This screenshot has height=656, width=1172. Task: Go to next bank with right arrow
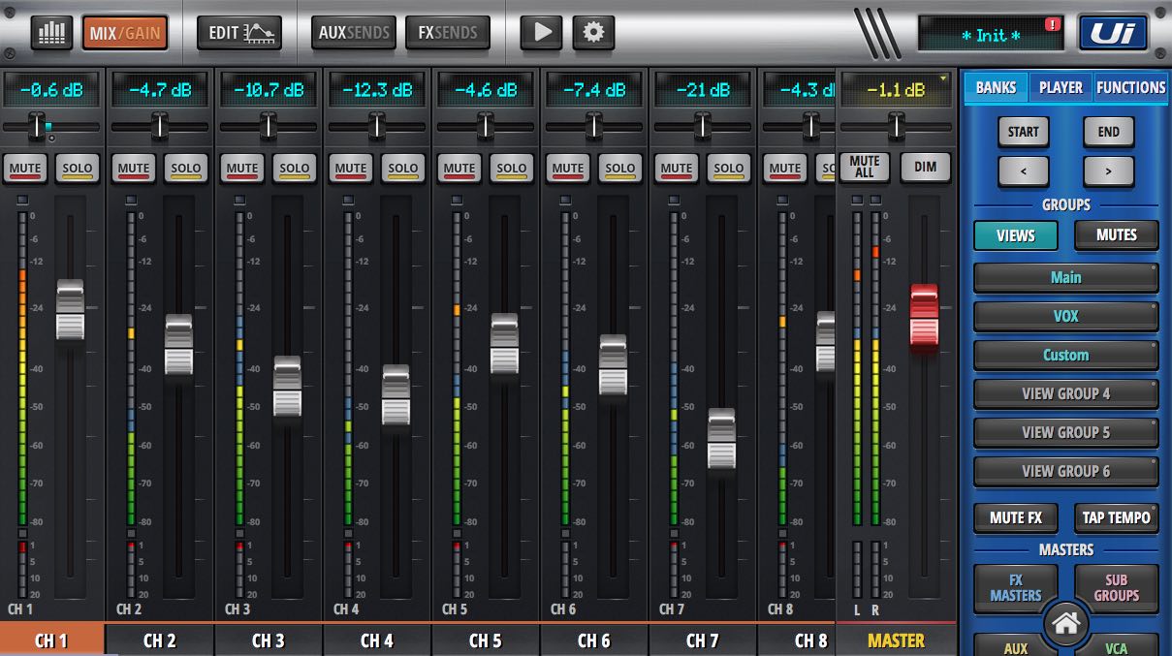tap(1108, 172)
